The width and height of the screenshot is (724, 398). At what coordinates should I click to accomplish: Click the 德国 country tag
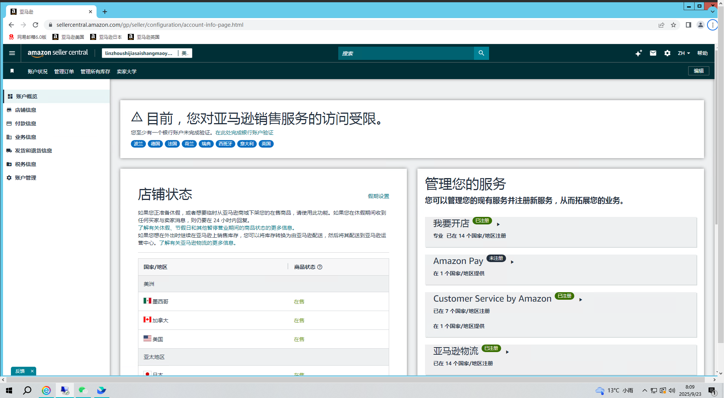click(155, 144)
